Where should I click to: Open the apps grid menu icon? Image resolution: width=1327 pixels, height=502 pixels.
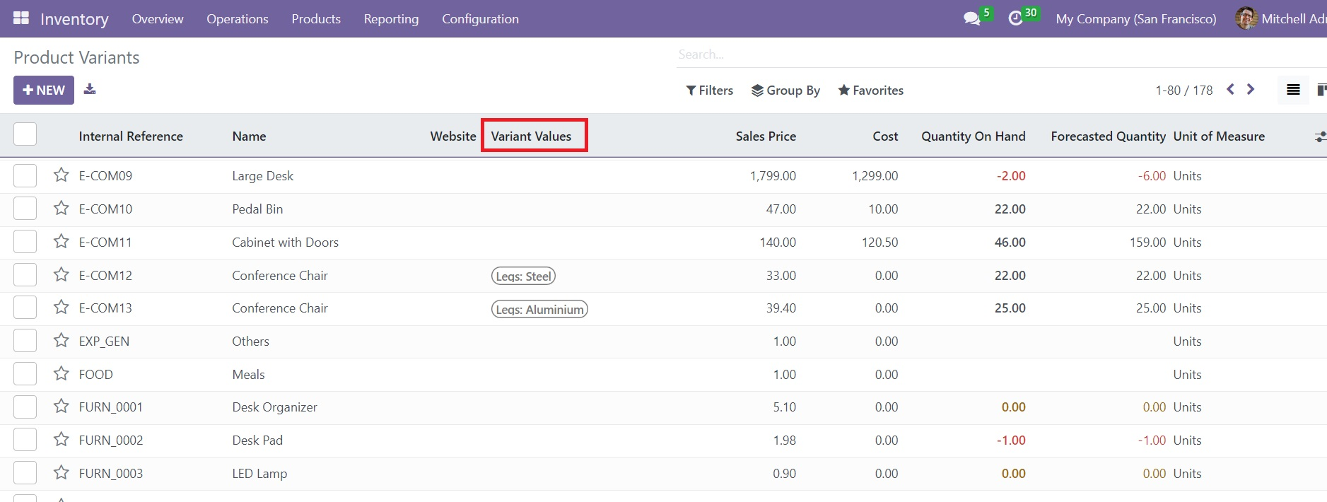tap(21, 18)
